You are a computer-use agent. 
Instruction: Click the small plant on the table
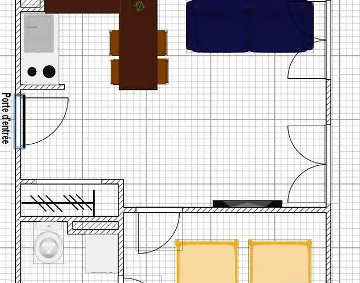point(139,6)
